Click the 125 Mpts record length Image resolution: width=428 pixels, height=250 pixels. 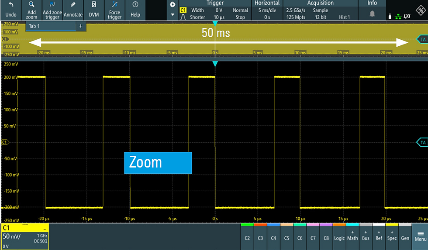[x=296, y=17]
